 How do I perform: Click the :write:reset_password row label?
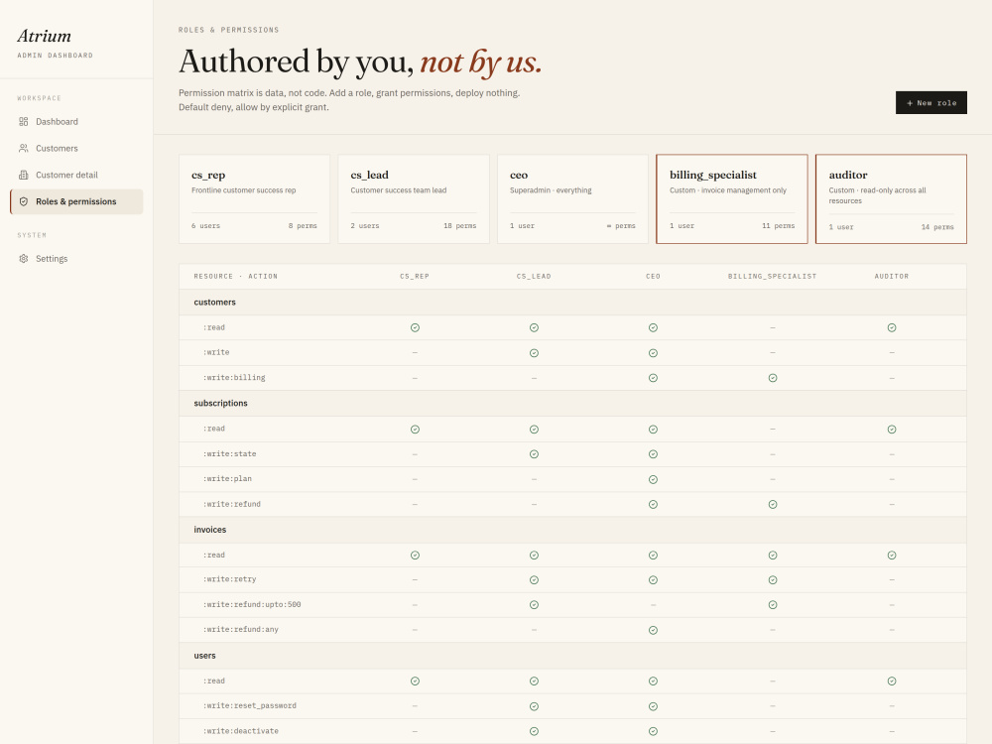249,705
